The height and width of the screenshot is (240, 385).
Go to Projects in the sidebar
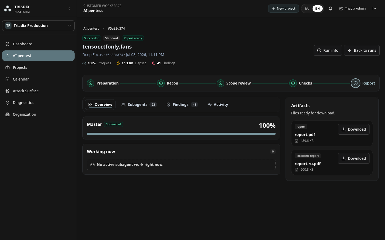(x=38, y=67)
